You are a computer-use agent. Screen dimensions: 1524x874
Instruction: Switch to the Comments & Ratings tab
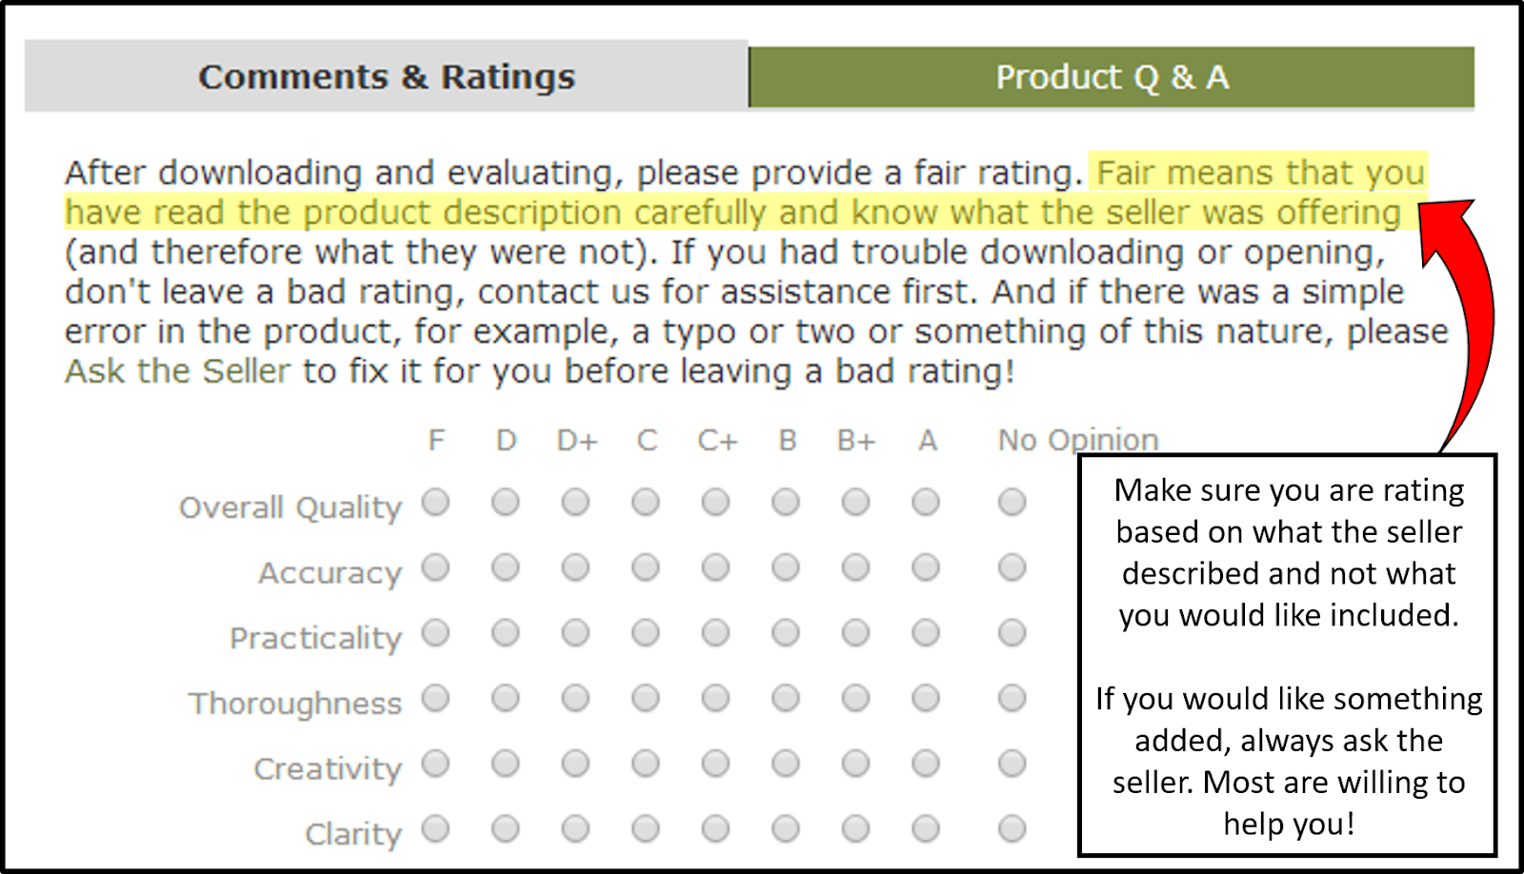pos(386,77)
